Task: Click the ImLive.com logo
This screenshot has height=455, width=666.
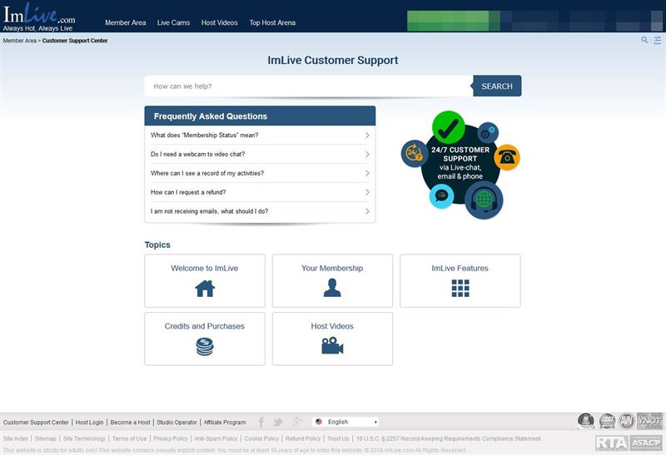Action: tap(39, 17)
